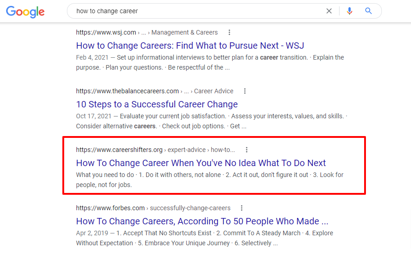411x258 pixels.
Task: Click the 'Career Advice' breadcrumb text
Action: tap(213, 91)
